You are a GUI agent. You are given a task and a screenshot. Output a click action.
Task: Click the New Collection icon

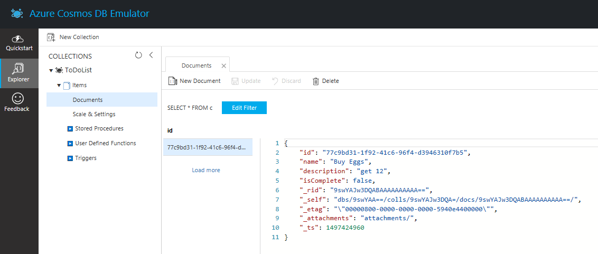(x=51, y=37)
